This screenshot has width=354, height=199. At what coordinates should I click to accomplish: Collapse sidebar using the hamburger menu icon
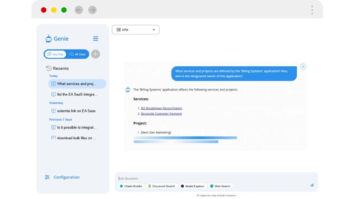[96, 39]
